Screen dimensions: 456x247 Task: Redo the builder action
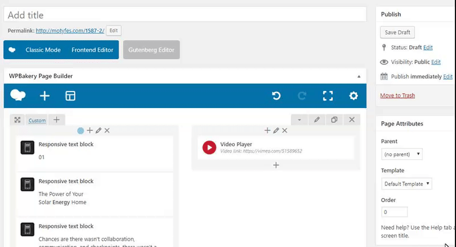(302, 96)
